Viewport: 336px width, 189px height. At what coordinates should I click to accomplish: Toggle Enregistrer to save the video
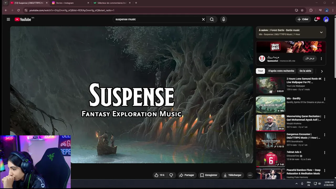click(x=209, y=175)
